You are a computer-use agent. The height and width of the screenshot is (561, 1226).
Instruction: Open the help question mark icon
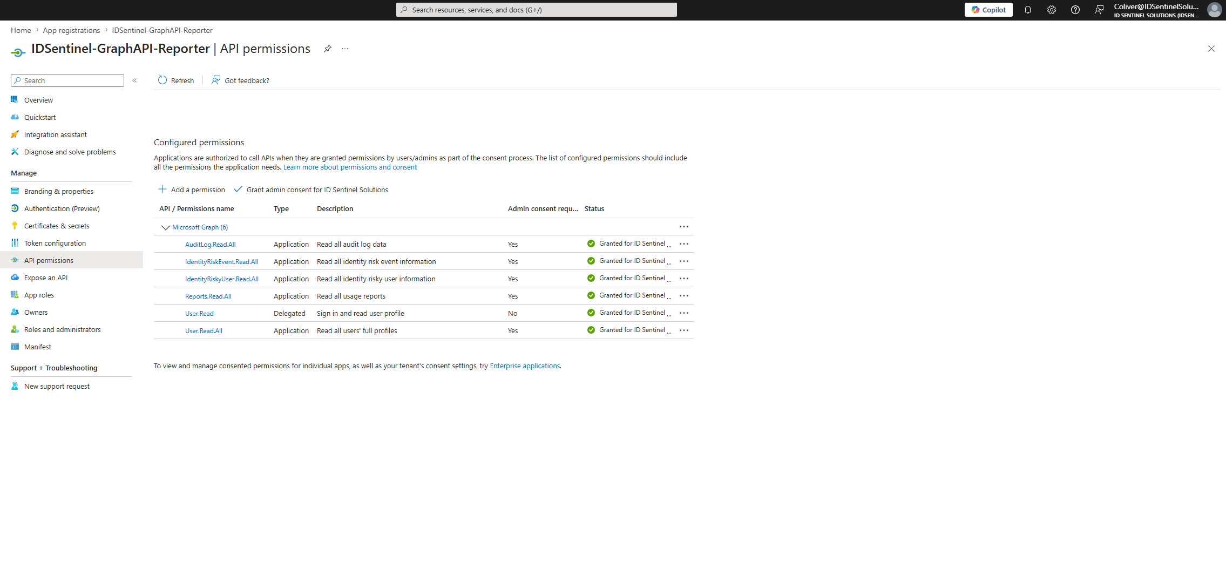pos(1075,10)
